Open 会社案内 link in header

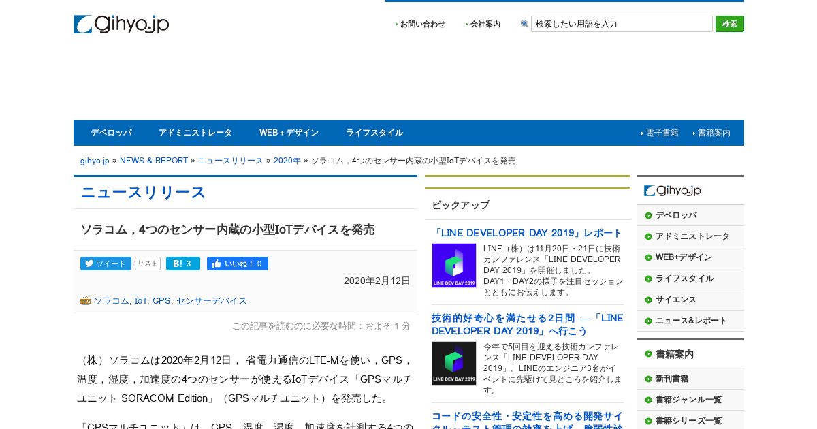click(485, 24)
